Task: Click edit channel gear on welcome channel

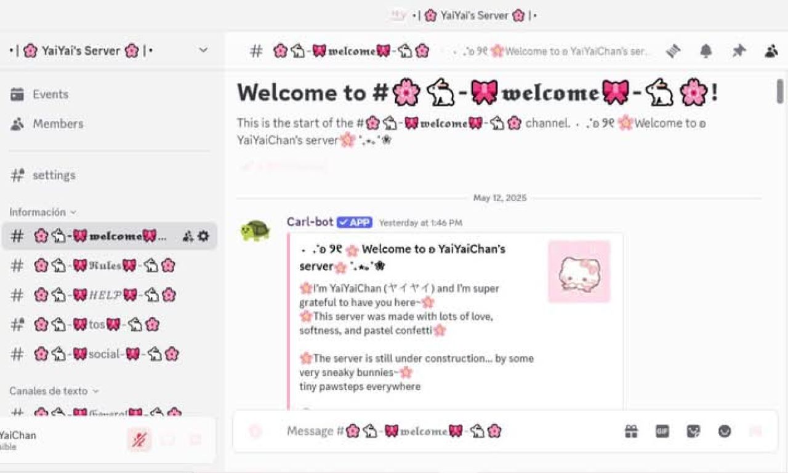Action: (204, 236)
